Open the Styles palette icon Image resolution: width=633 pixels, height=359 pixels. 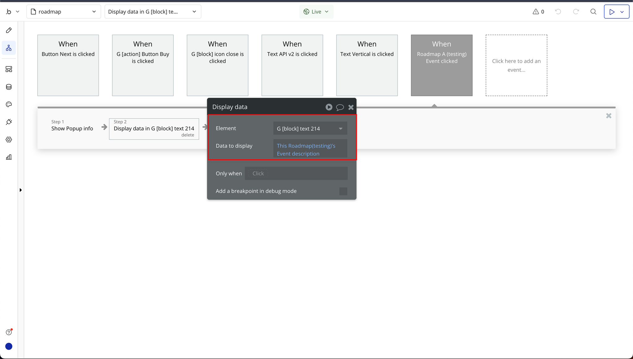tap(9, 104)
